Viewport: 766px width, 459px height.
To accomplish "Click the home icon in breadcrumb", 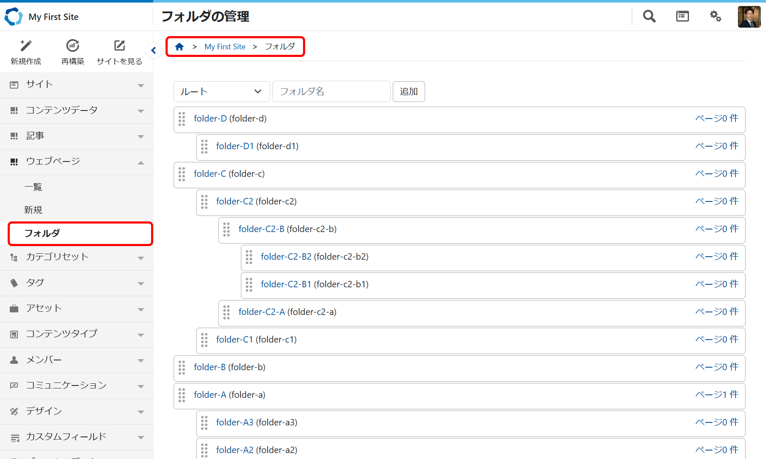I will click(180, 47).
